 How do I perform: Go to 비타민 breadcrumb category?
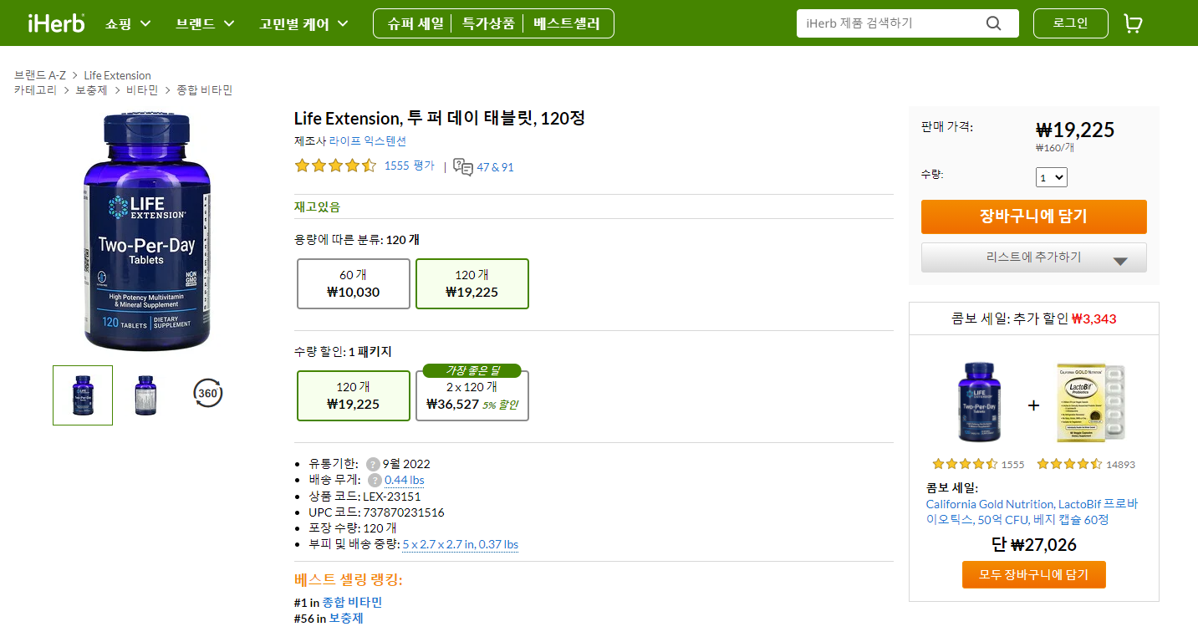coord(142,90)
